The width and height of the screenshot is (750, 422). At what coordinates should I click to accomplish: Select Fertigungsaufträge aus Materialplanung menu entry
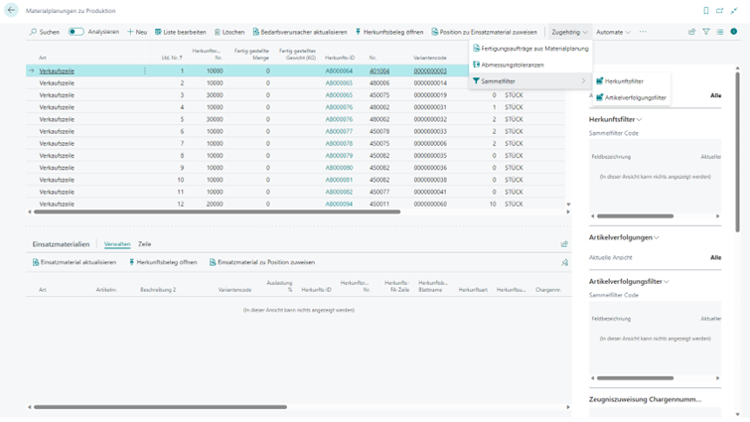coord(533,49)
